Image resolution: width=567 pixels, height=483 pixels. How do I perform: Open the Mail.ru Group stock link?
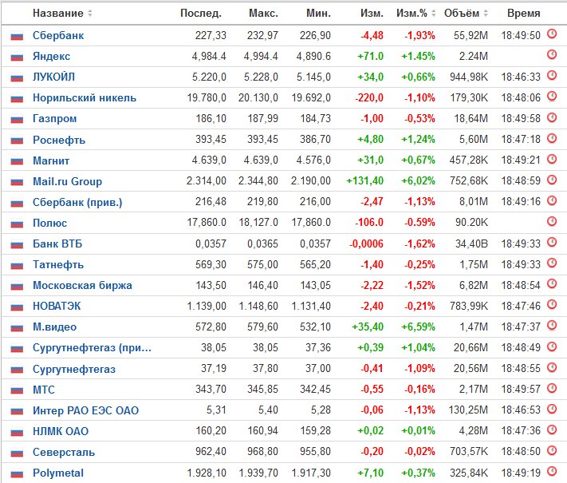pos(67,181)
